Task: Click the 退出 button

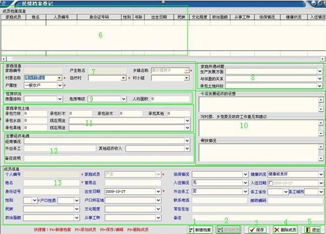Action: 312,229
